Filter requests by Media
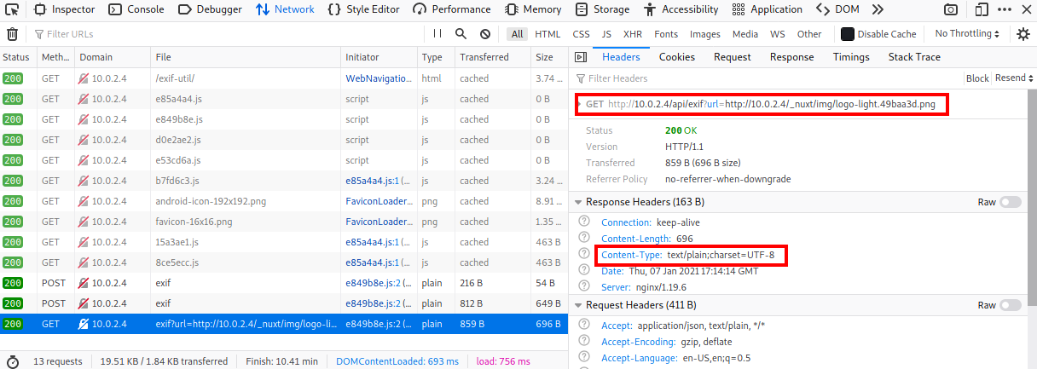 pos(744,34)
